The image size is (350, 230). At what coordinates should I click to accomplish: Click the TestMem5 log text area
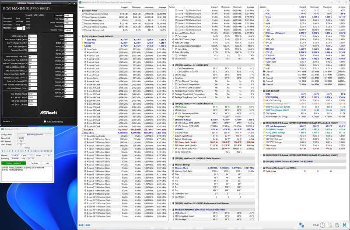click(27, 174)
